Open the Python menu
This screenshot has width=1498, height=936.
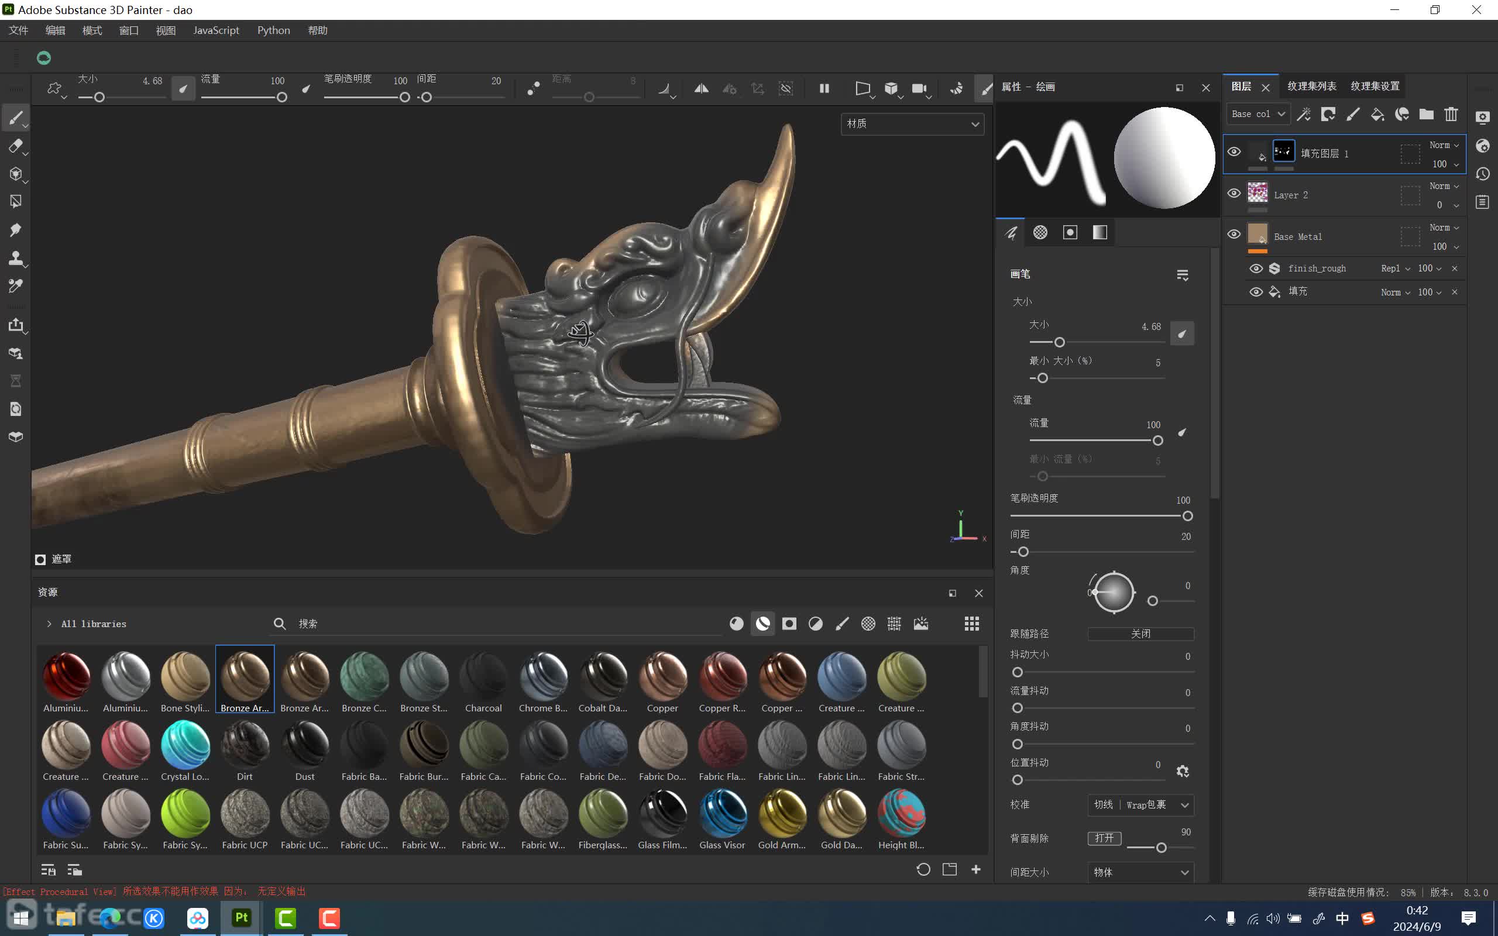pos(274,30)
